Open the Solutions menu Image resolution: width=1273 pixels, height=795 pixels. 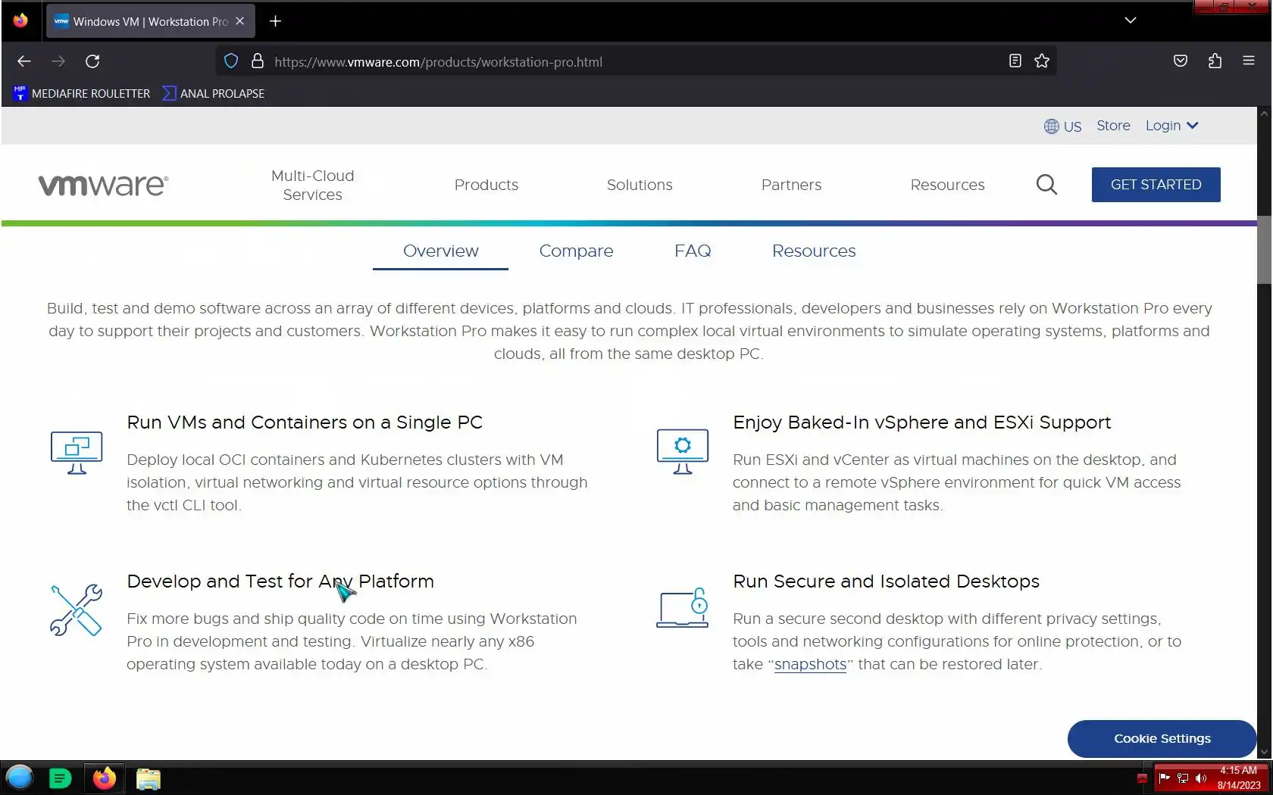(x=640, y=185)
